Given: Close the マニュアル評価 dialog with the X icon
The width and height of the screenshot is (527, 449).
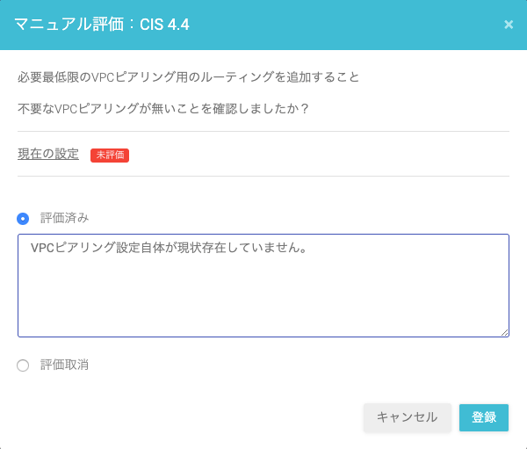Looking at the screenshot, I should (x=509, y=25).
